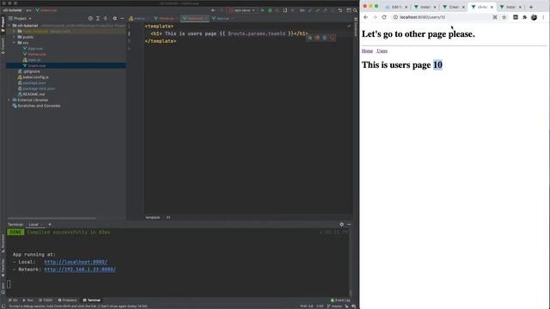Viewport: 550px width, 309px height.
Task: Collapse the cli-tutorial root folder
Action: tap(9, 26)
